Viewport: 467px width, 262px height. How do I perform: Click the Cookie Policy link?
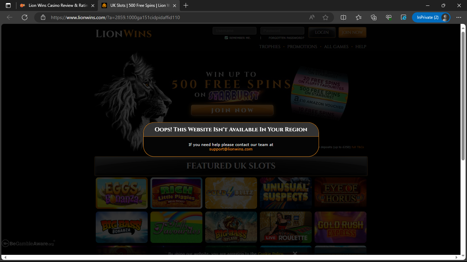[x=270, y=253]
